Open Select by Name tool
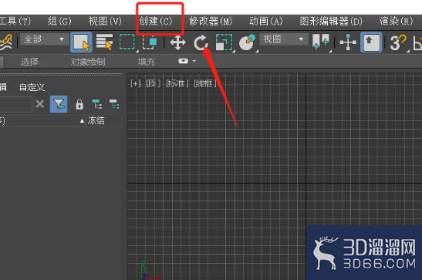The height and width of the screenshot is (280, 422). point(104,42)
